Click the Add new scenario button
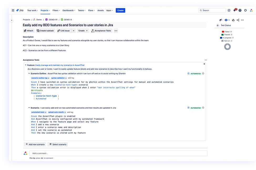 (35, 144)
